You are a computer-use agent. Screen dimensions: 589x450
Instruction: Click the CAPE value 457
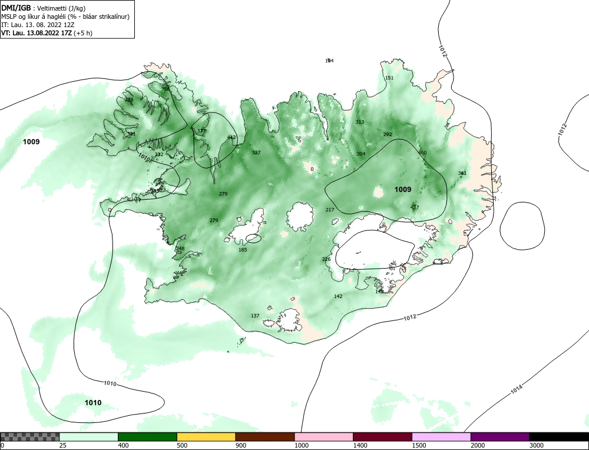(414, 207)
